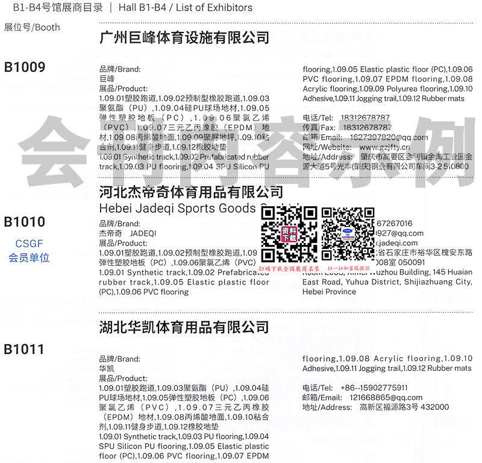Open company heading 湖北华凯体育用品有限公司
The width and height of the screenshot is (482, 463).
pos(184,327)
